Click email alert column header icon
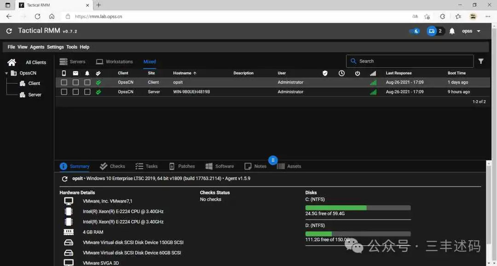The image size is (497, 266). tap(75, 73)
